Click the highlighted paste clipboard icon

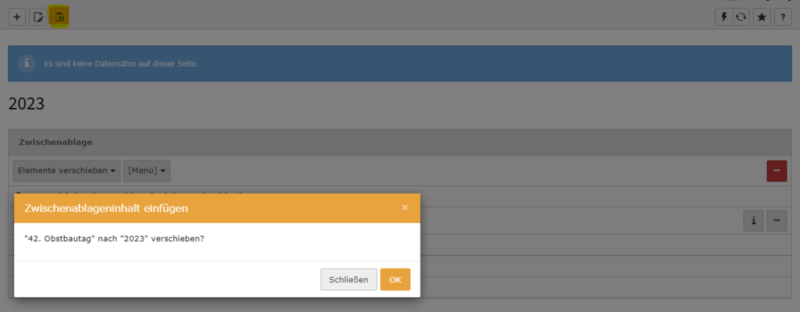(x=59, y=17)
